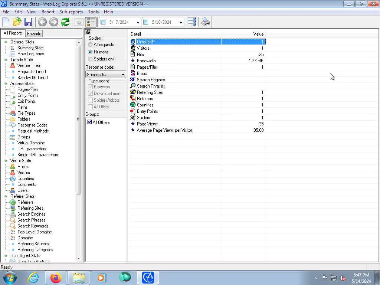Toggle the Spiders/robots checkbox

91,100
